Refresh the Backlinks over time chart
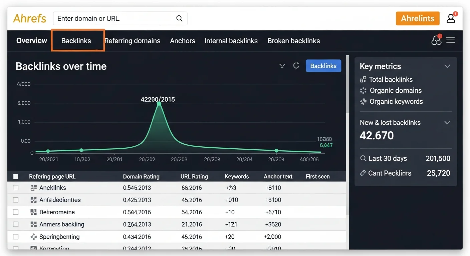Screen dimensions: 470x256 296,66
